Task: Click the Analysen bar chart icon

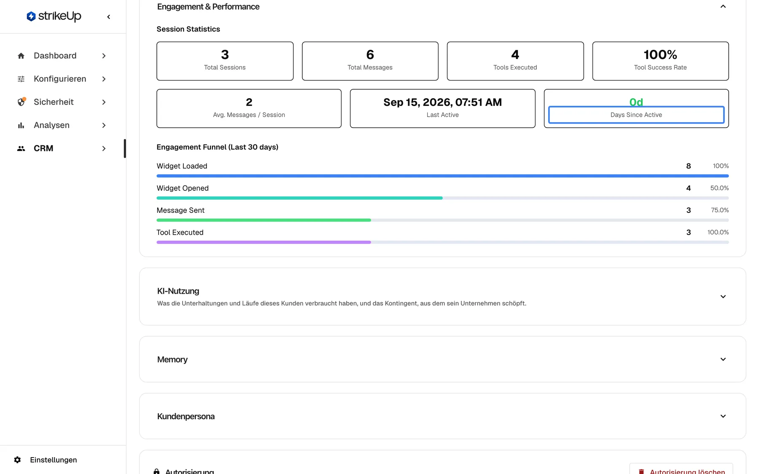Action: click(x=21, y=125)
